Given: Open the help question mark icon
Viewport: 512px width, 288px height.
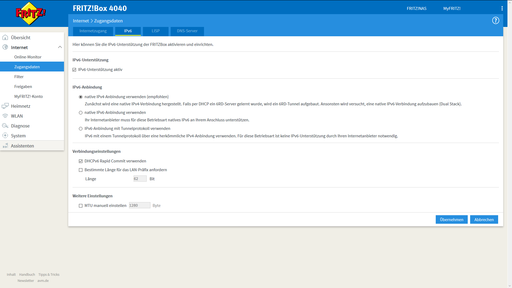Looking at the screenshot, I should coord(495,21).
